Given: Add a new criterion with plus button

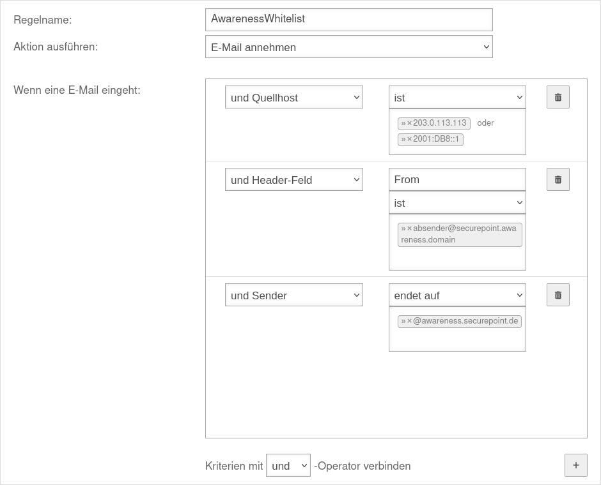Looking at the screenshot, I should [575, 465].
